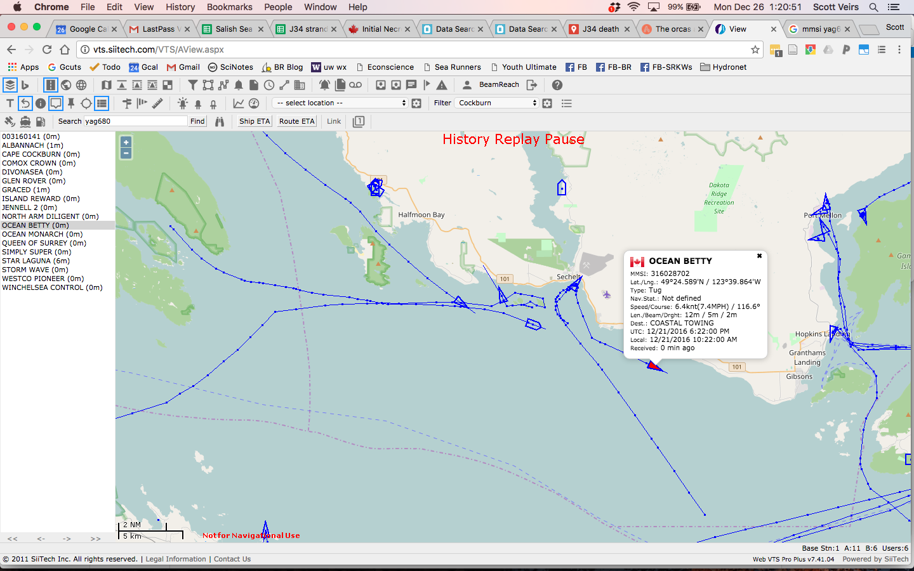Click the fuel pump icon

pos(41,122)
